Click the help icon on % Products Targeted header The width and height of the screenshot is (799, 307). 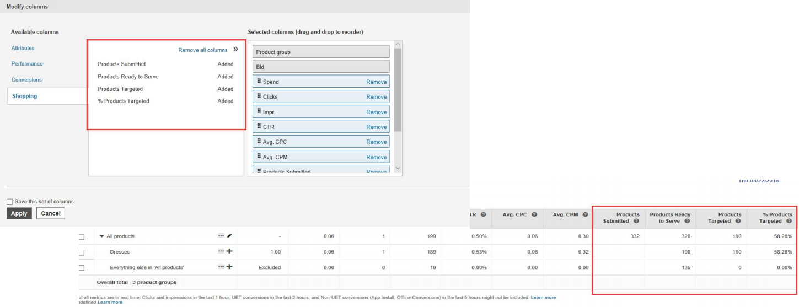coord(789,221)
